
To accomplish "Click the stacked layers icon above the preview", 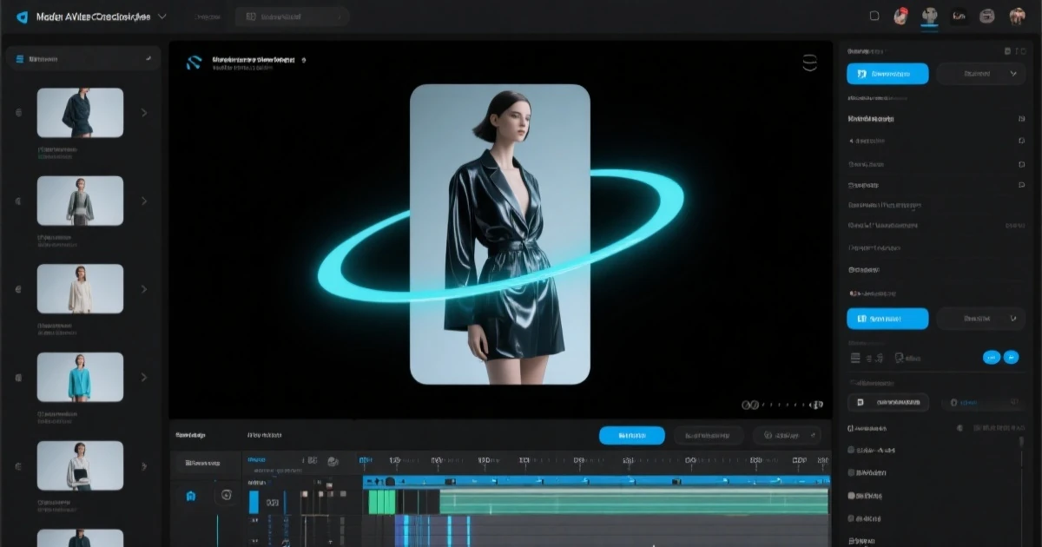I will (809, 62).
